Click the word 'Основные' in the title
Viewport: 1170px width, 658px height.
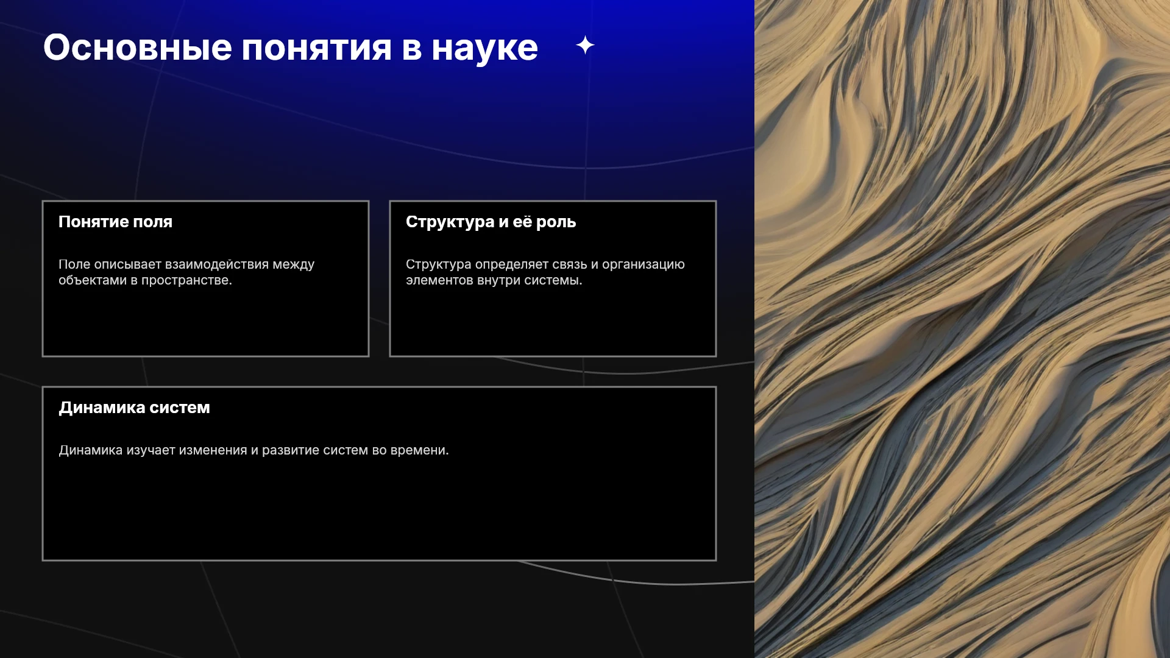pos(138,48)
